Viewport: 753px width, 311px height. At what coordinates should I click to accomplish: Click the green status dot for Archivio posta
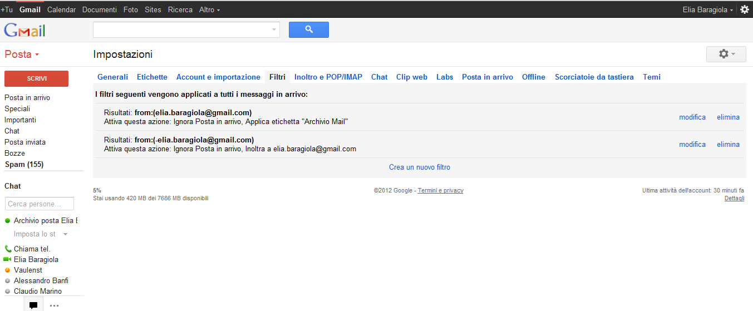8,221
